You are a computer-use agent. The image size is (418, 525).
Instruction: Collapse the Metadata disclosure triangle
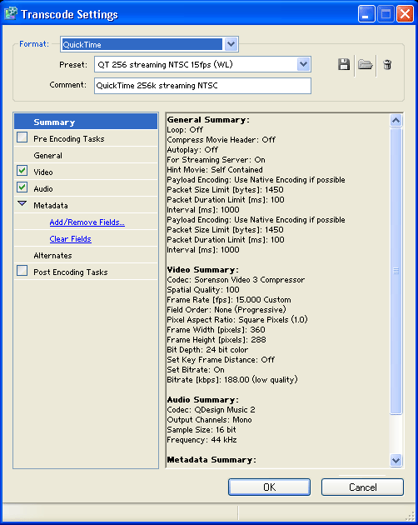(x=22, y=203)
